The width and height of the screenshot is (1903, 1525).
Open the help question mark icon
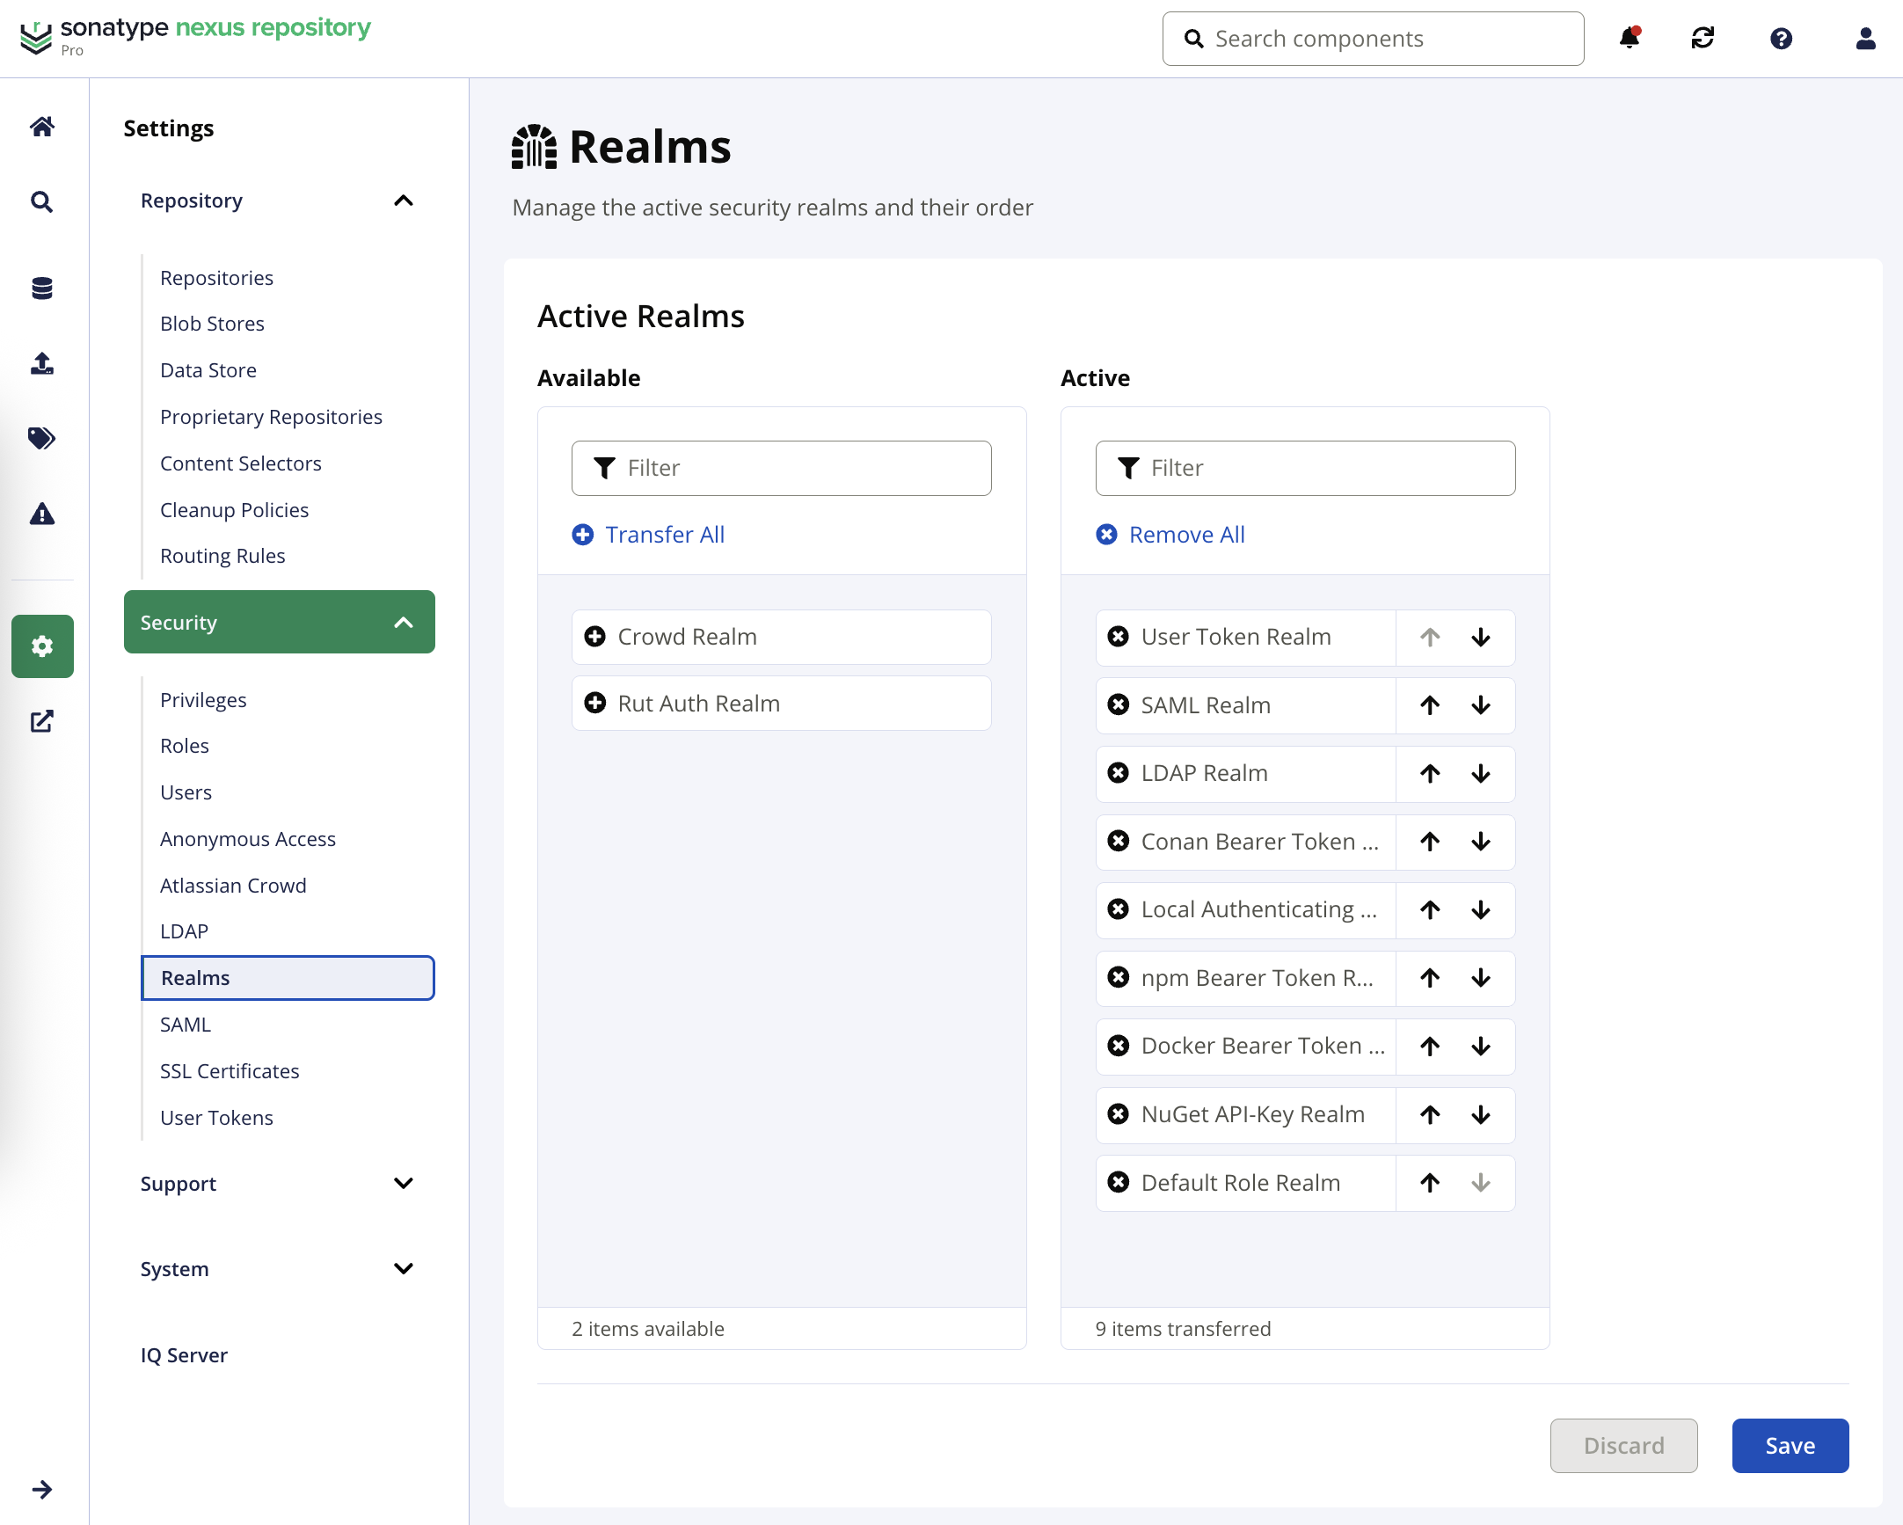pos(1781,38)
